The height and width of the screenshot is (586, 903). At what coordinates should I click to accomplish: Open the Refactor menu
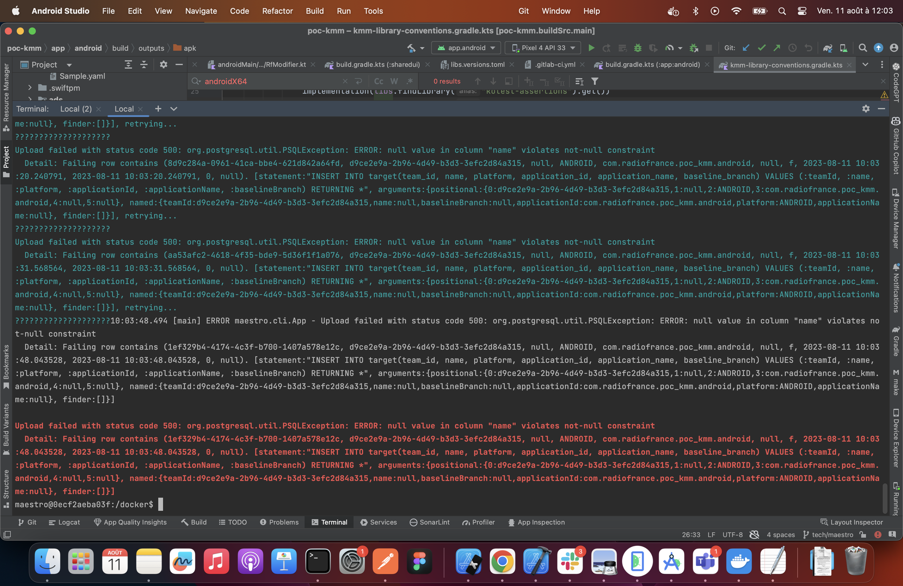[277, 11]
